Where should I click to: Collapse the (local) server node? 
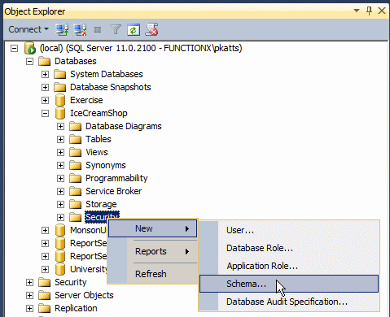(x=14, y=49)
